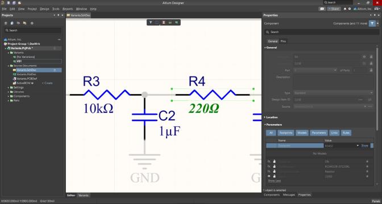Click the lock icon beside the designator field
The width and height of the screenshot is (382, 204).
click(371, 57)
